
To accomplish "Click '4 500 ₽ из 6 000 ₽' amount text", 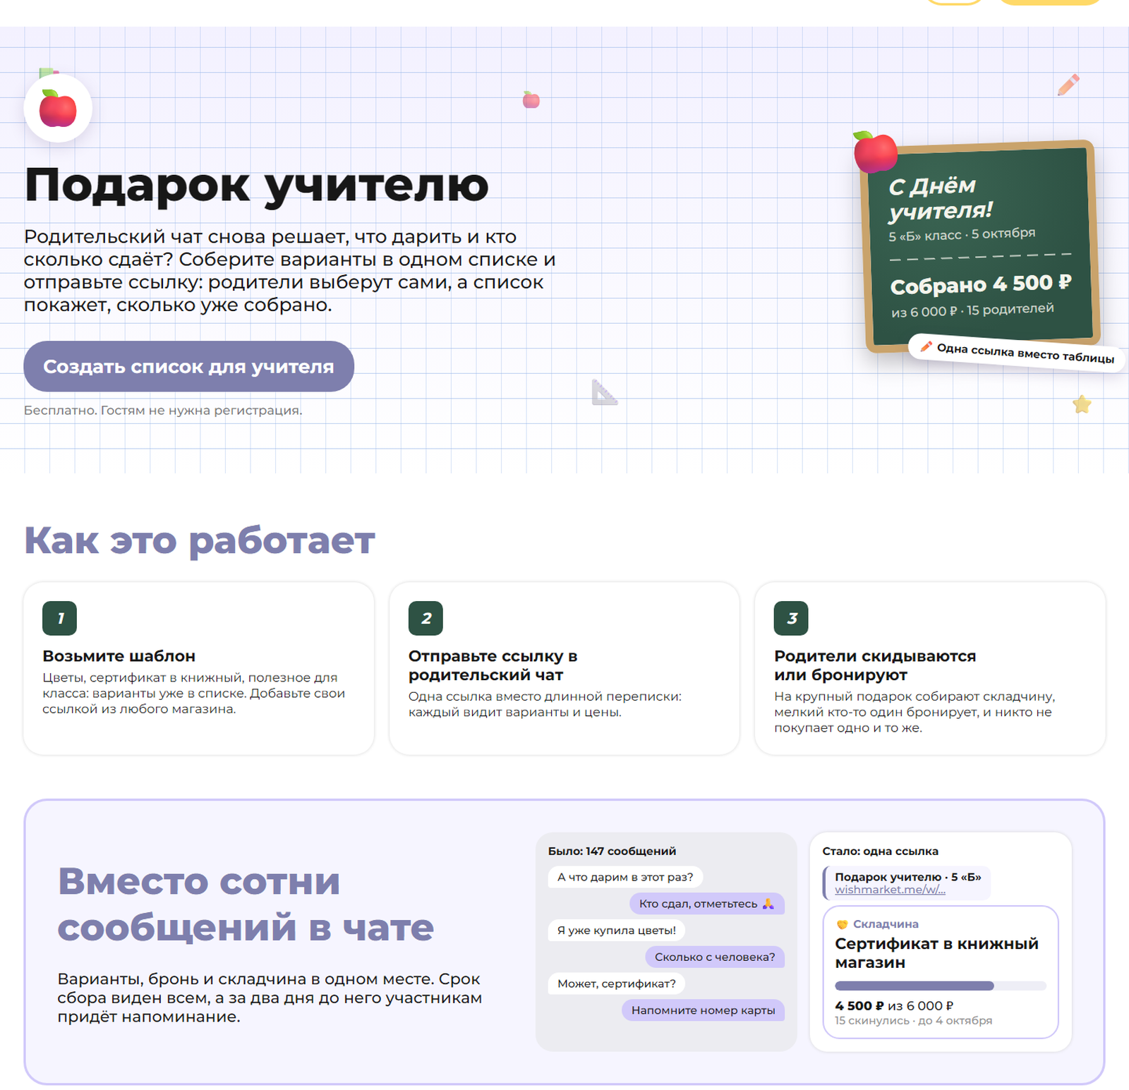I will 894,1005.
